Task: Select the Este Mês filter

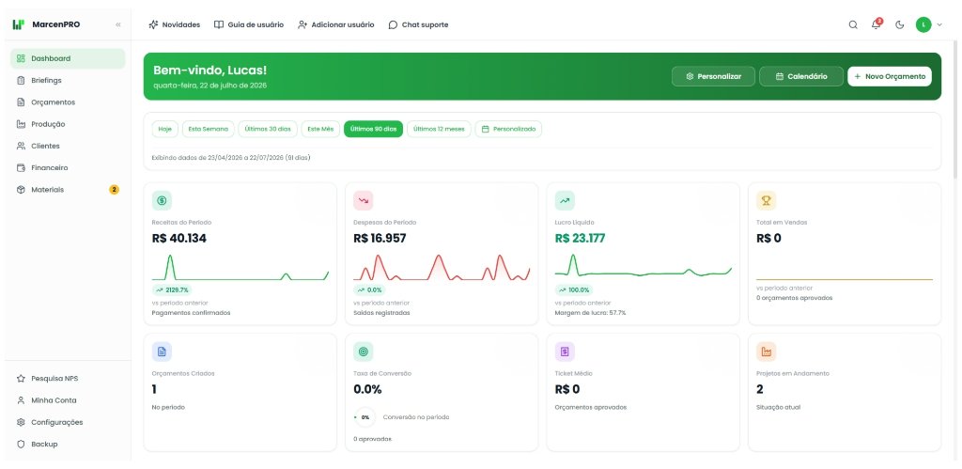Action: 321,129
